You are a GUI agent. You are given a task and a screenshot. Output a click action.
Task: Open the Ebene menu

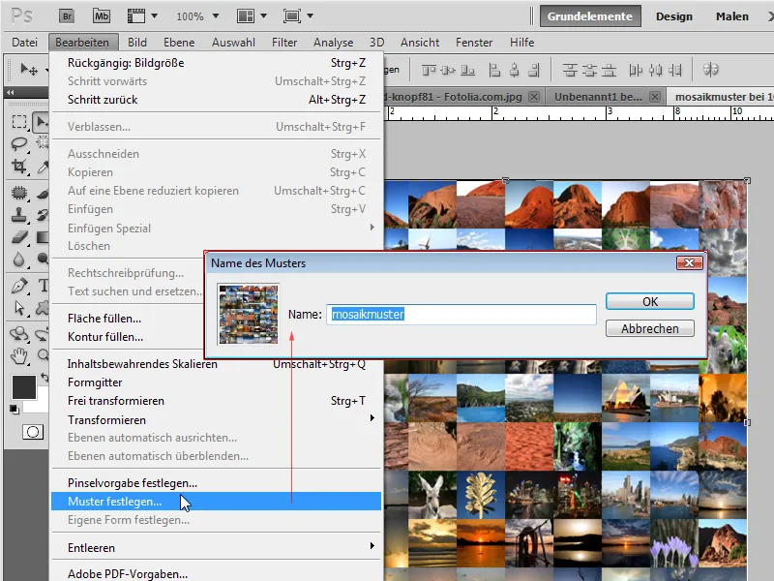pyautogui.click(x=179, y=43)
